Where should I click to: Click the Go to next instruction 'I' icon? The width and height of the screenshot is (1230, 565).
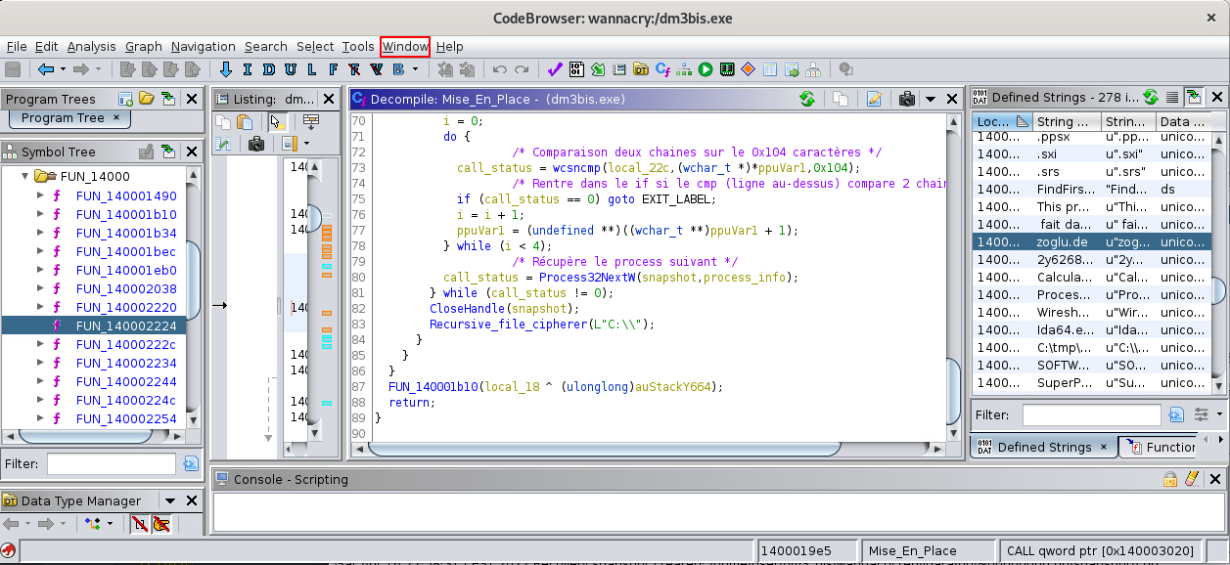pyautogui.click(x=247, y=69)
